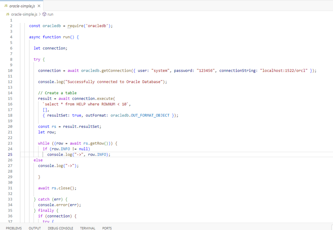Open the TERMINAL panel tab
333x230 pixels.
tap(87, 228)
